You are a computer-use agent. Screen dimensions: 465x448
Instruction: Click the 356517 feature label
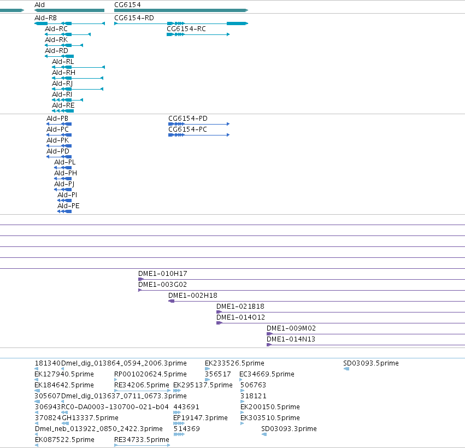coord(218,374)
